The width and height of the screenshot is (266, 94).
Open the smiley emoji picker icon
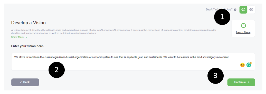click(x=242, y=65)
